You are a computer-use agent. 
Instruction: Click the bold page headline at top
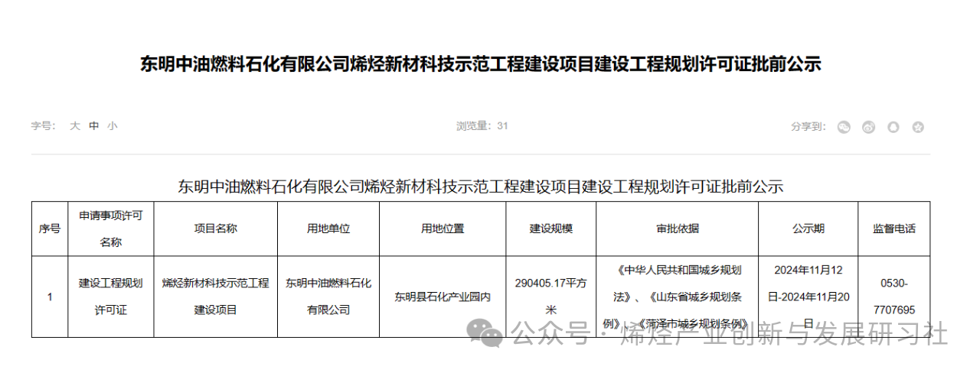481,64
